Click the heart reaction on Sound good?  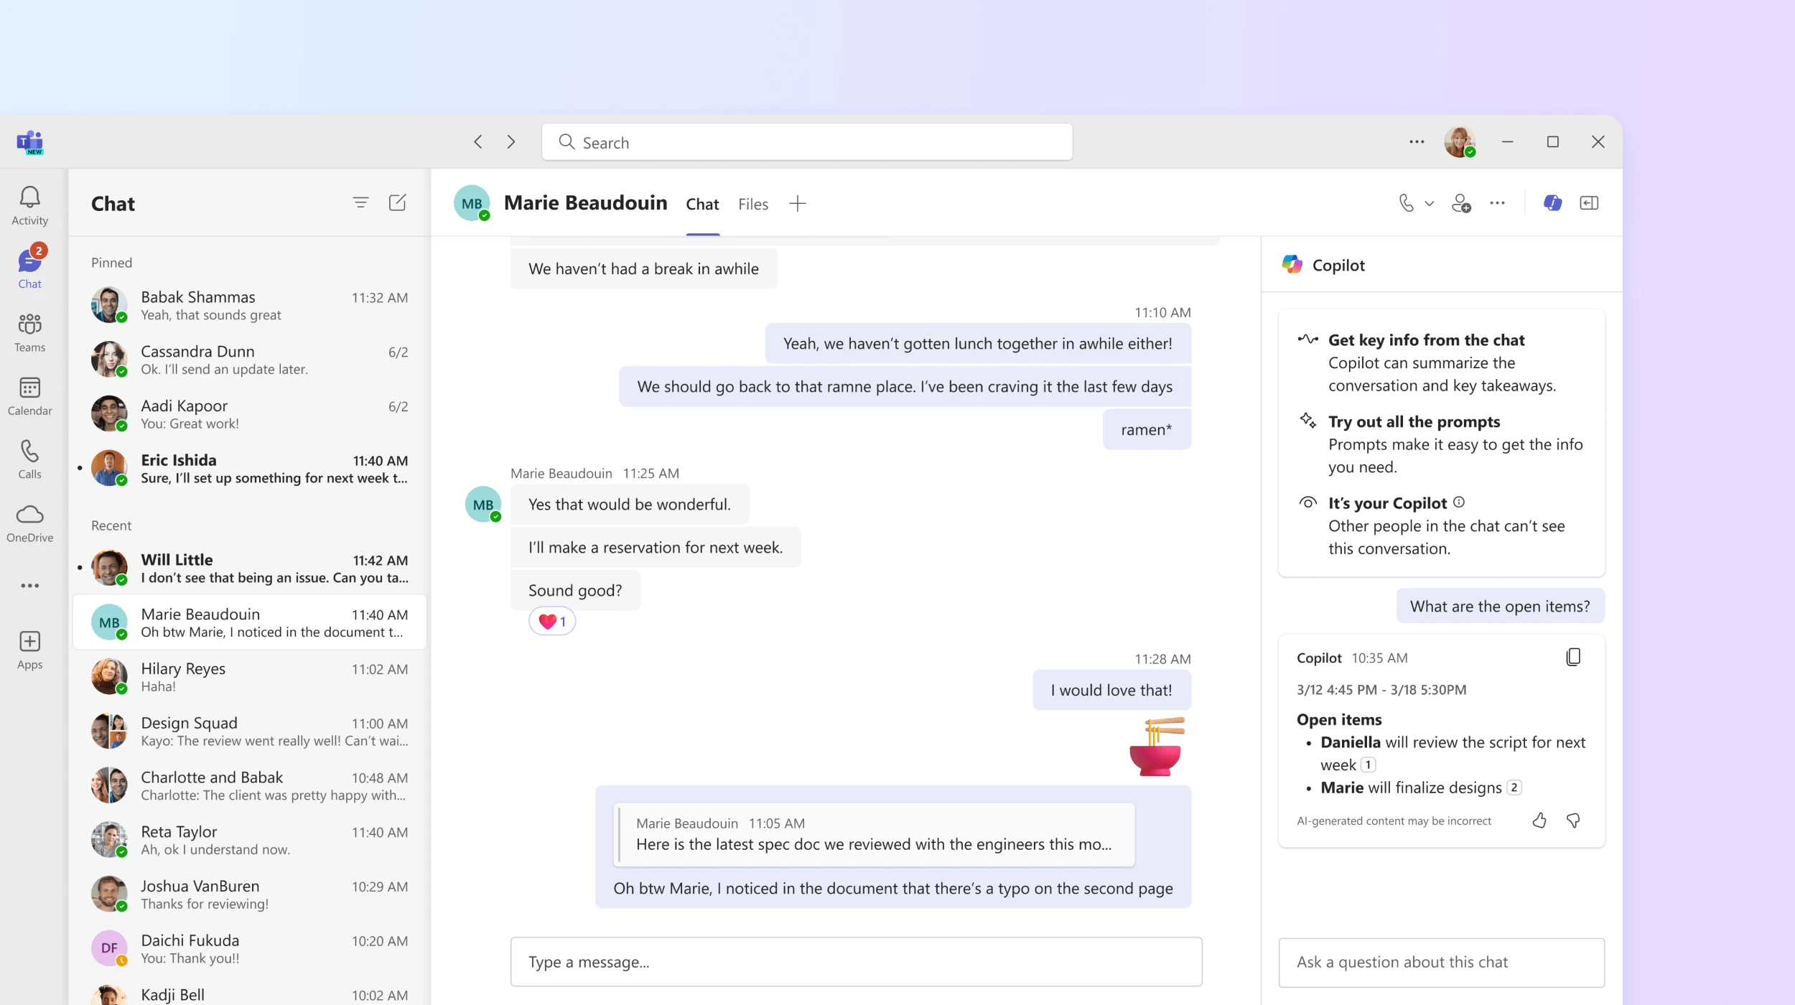pos(552,622)
